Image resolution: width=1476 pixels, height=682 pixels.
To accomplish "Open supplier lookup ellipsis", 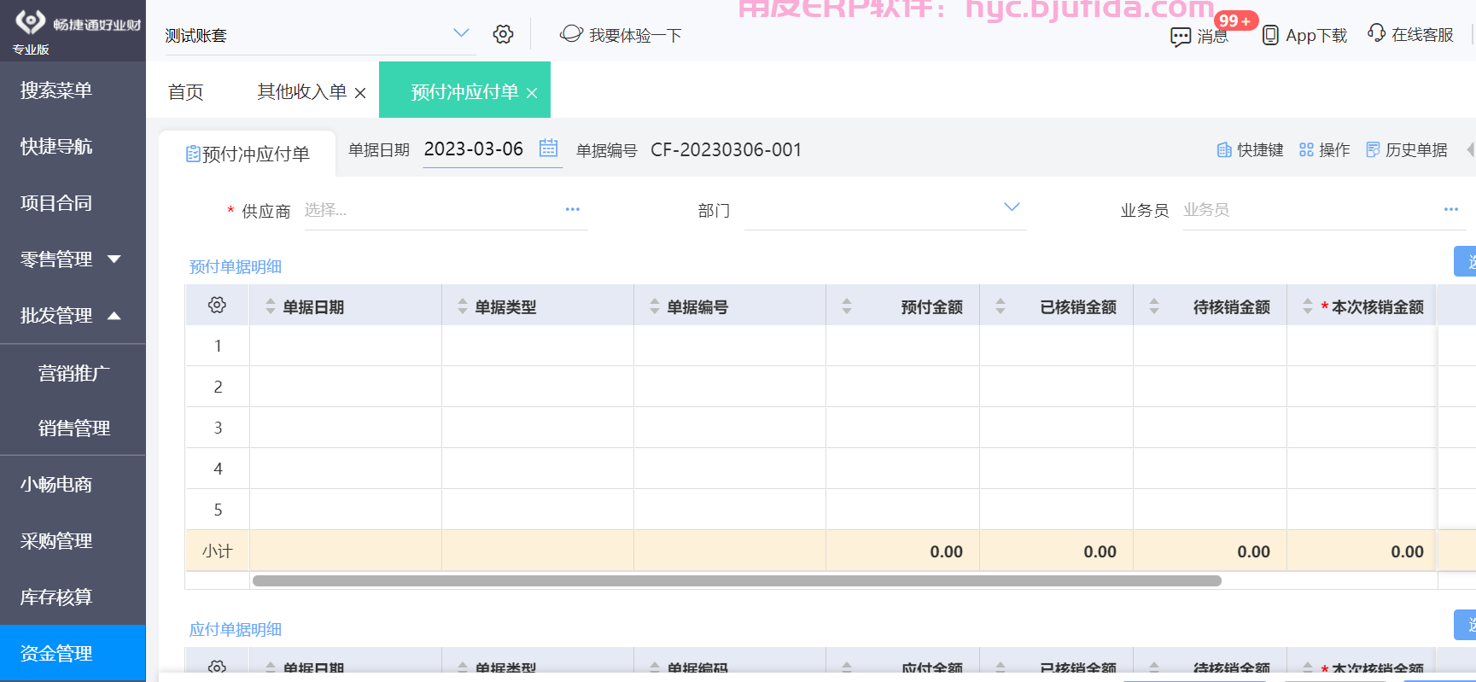I will [x=572, y=209].
